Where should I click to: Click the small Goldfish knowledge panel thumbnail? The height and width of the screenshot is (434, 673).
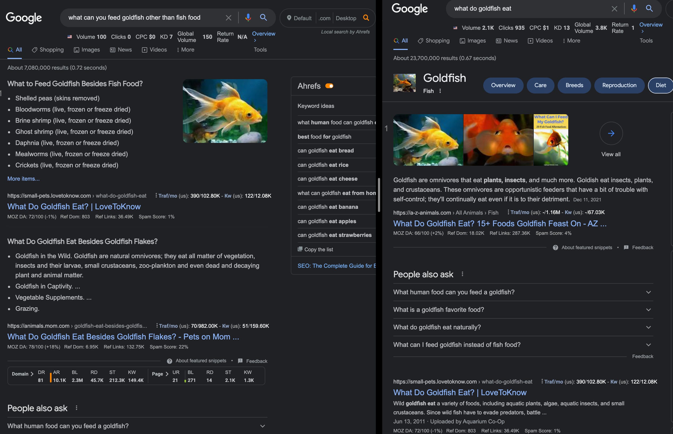pyautogui.click(x=404, y=83)
